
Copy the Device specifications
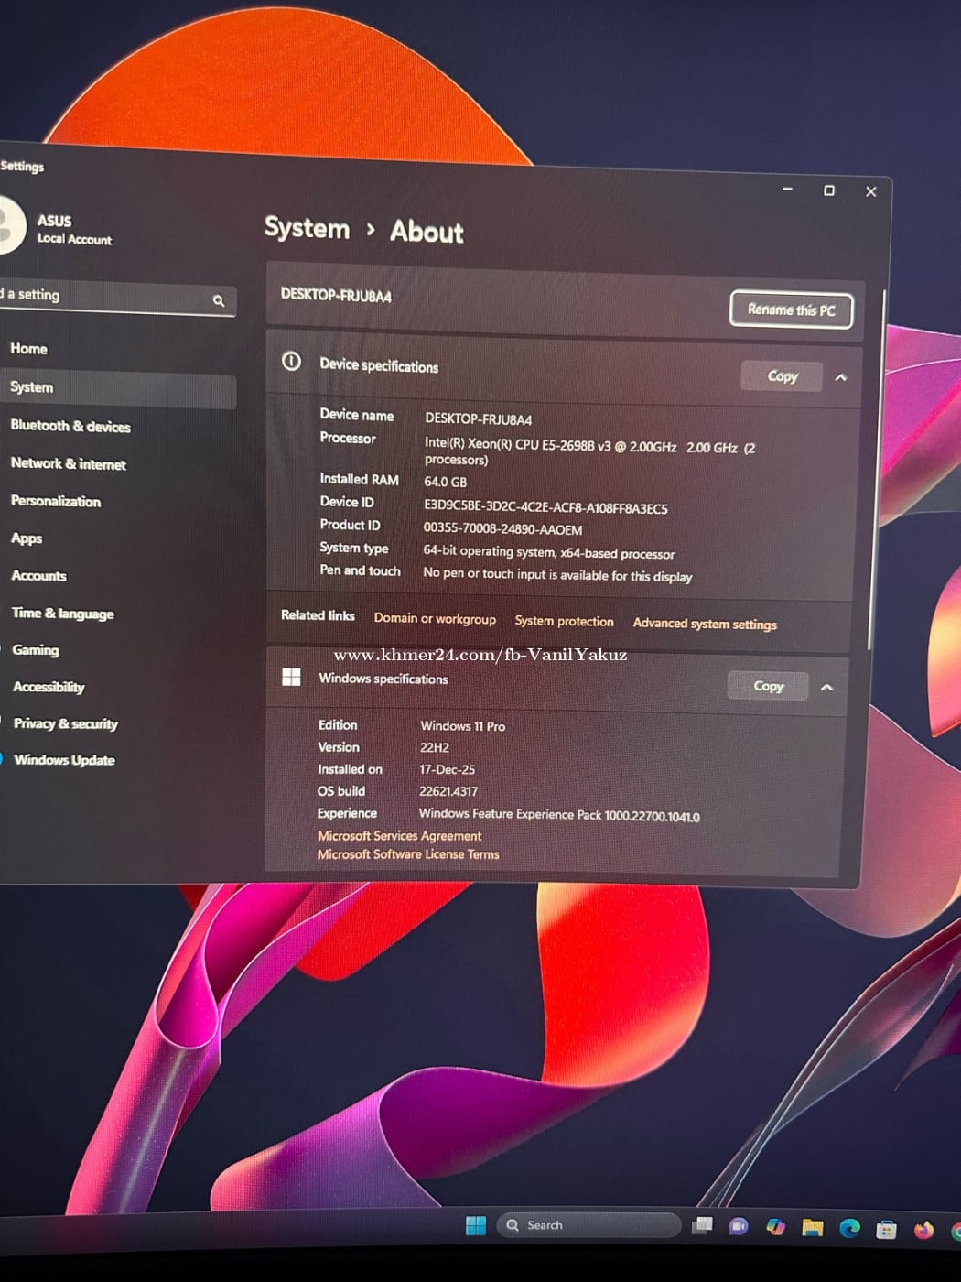[782, 376]
